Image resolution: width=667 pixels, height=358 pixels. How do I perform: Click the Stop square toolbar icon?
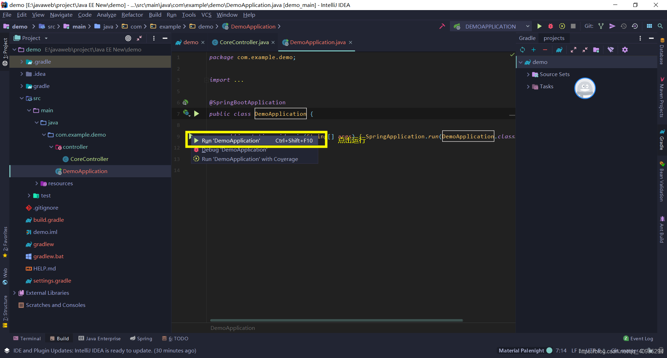click(x=573, y=26)
